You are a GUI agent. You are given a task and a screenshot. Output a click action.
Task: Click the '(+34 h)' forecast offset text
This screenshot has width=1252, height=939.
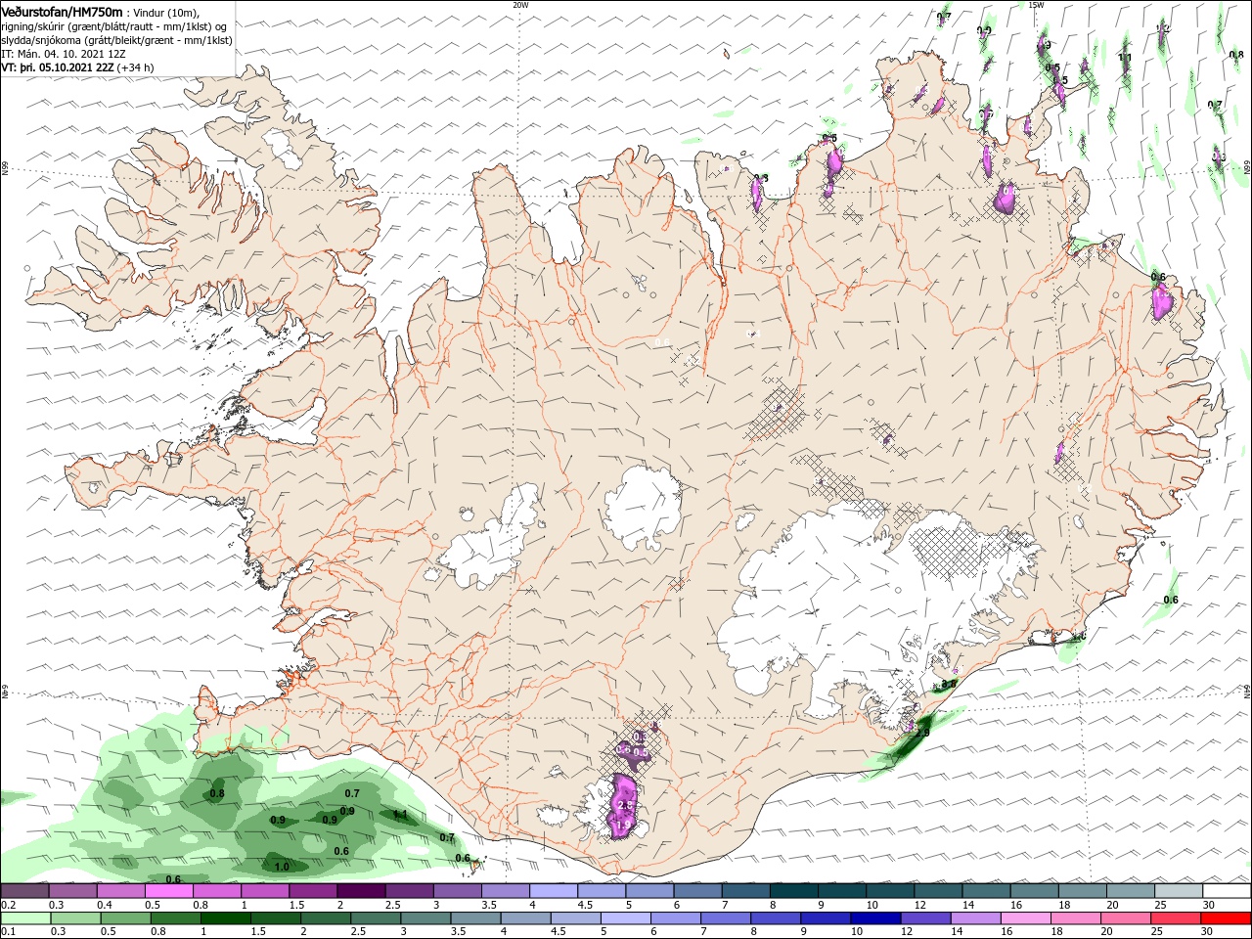pyautogui.click(x=135, y=67)
